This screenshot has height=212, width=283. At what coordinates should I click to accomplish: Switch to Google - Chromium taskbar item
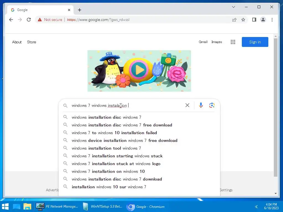(146, 206)
